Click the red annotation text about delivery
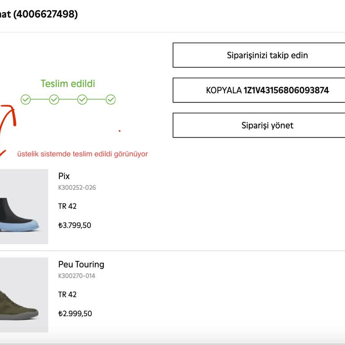Screen dimensions: 345x345 click(83, 154)
